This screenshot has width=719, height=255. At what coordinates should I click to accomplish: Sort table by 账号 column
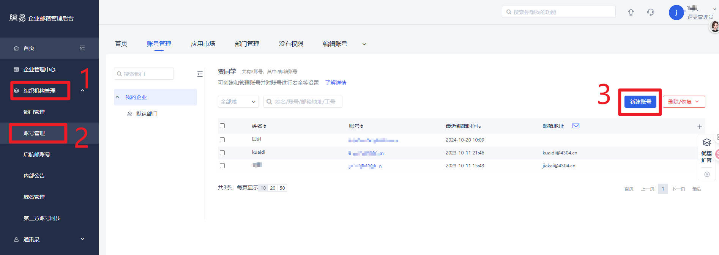[356, 126]
